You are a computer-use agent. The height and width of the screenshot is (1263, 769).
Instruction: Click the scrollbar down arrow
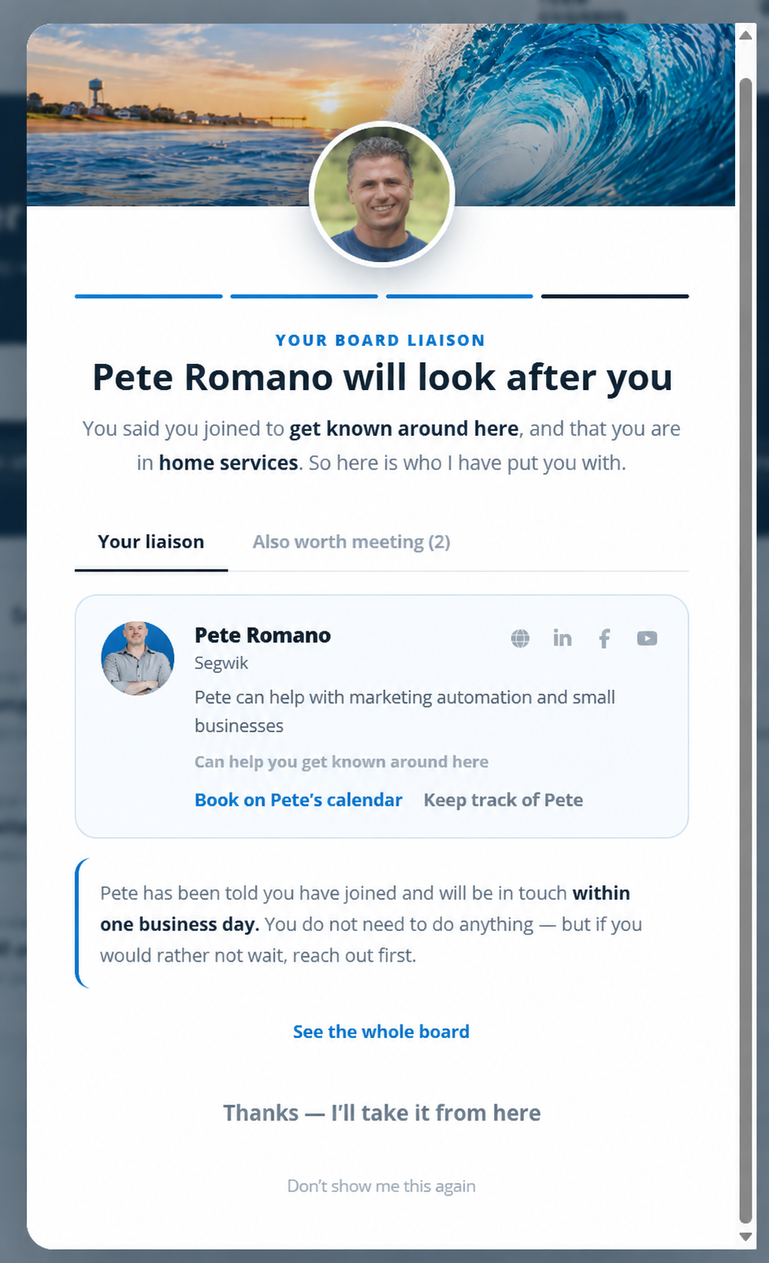click(745, 1236)
